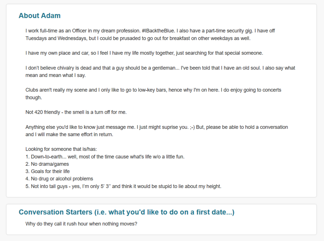Click the Tuesdays and Wednesdays sentence

(150, 34)
